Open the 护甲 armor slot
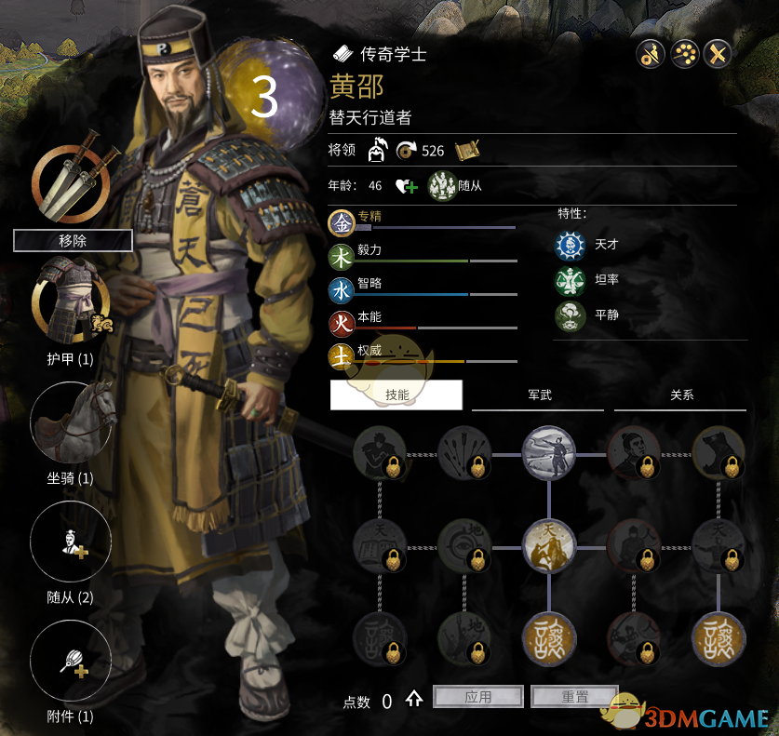Viewport: 779px width, 736px height. (x=72, y=301)
